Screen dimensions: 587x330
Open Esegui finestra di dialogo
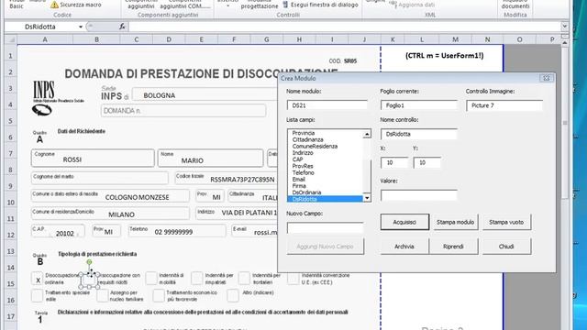click(x=320, y=5)
